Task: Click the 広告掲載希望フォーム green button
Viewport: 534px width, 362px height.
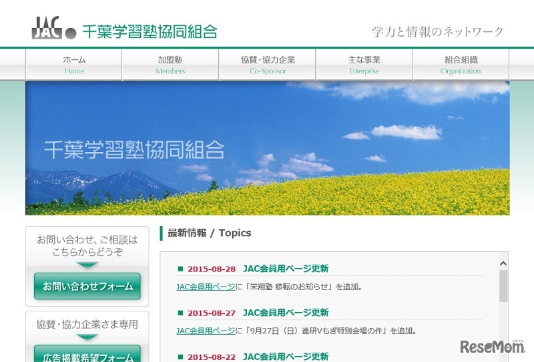Action: click(x=87, y=354)
